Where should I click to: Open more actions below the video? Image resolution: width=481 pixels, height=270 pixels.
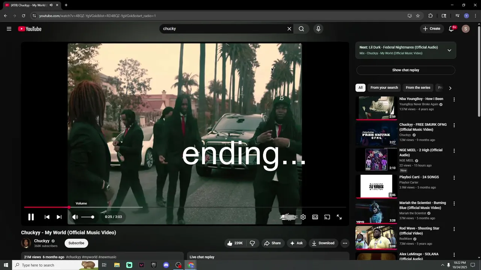tap(345, 243)
